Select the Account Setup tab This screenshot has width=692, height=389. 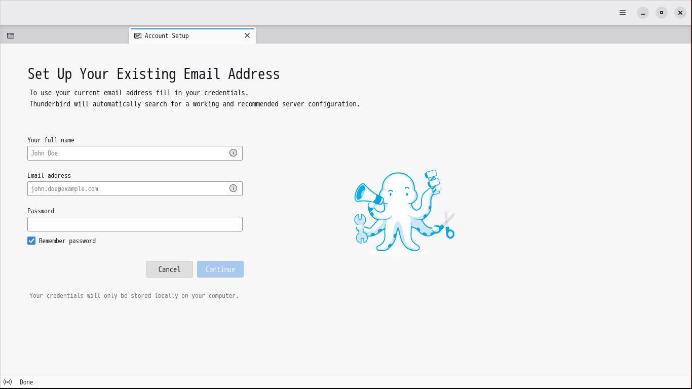[193, 35]
